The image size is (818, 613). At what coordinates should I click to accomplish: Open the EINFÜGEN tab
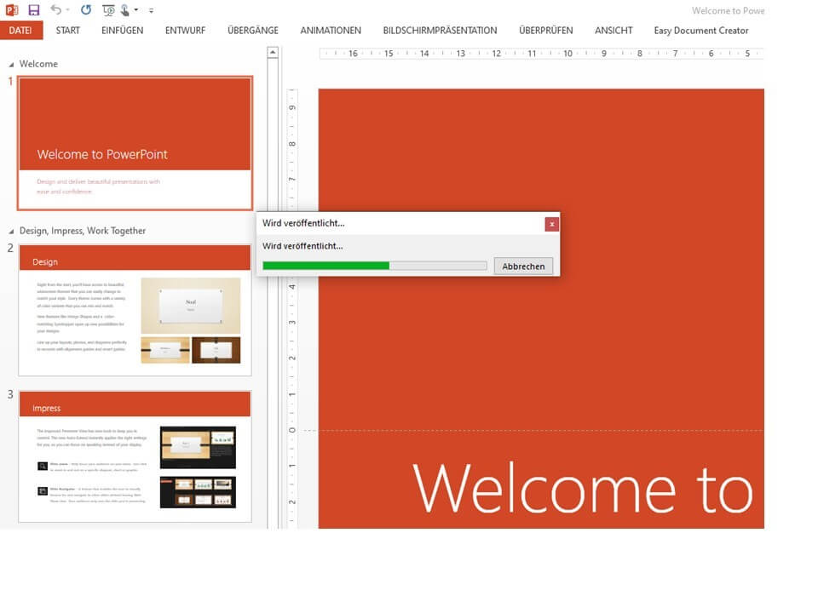(123, 31)
